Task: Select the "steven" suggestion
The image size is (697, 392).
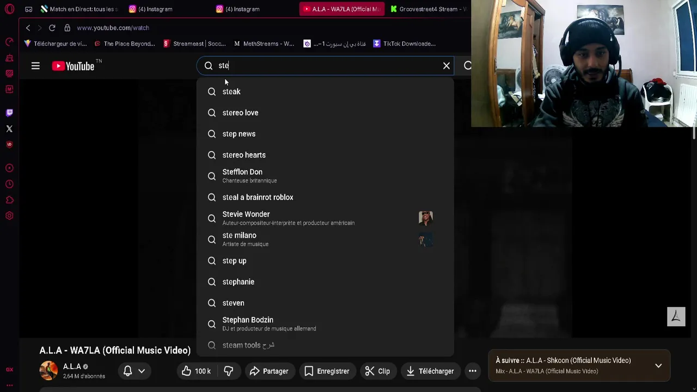Action: [325, 303]
